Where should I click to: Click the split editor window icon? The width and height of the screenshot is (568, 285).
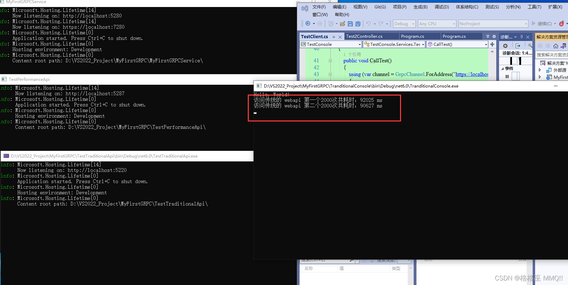(492, 44)
